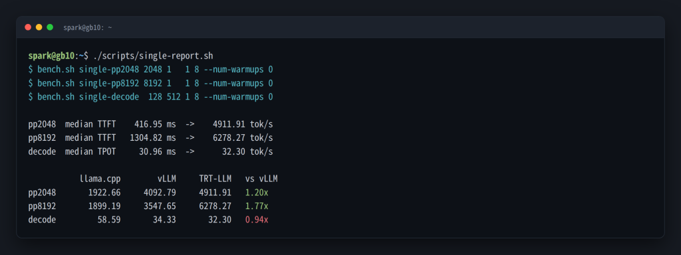
Task: Click the 32.30 tok/s summary value
Action: (x=247, y=152)
